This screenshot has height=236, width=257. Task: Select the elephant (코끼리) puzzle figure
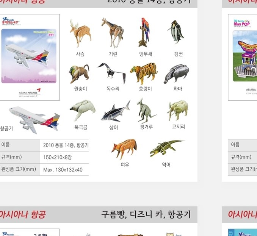tap(178, 111)
